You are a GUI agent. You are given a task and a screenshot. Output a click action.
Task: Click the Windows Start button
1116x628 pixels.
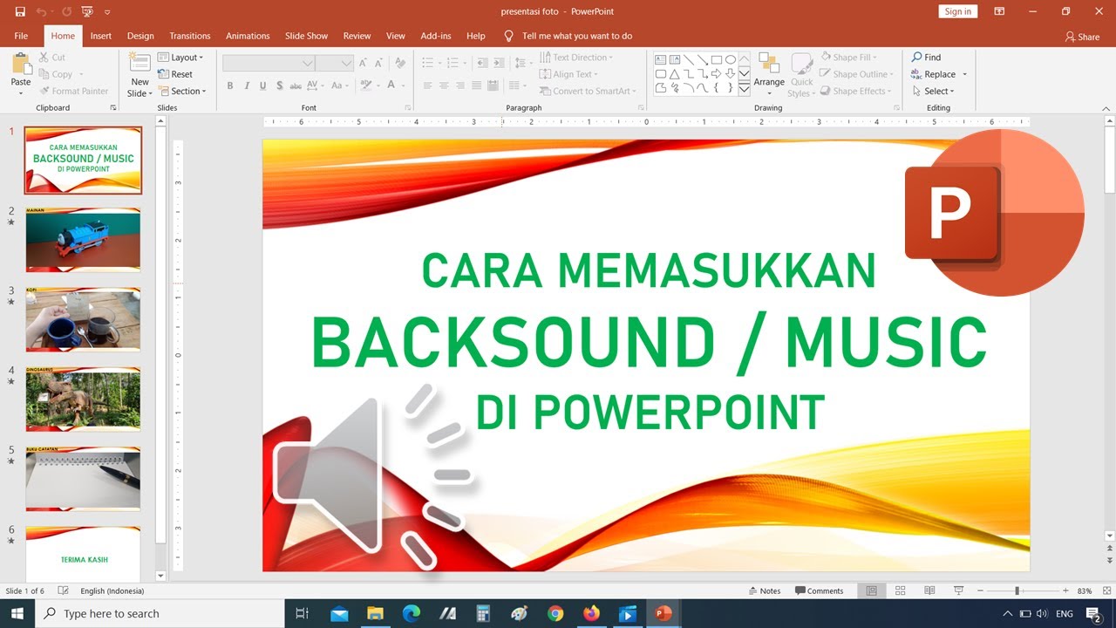[x=17, y=613]
